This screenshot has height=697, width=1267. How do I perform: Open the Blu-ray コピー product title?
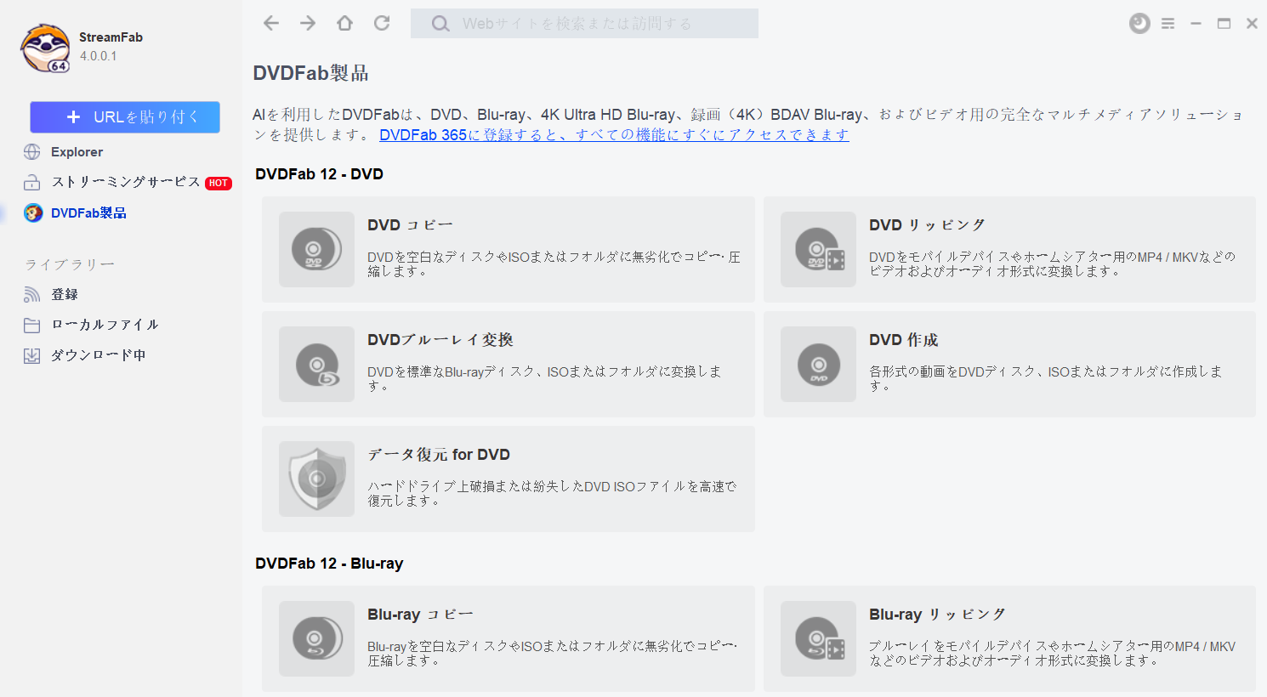click(420, 615)
